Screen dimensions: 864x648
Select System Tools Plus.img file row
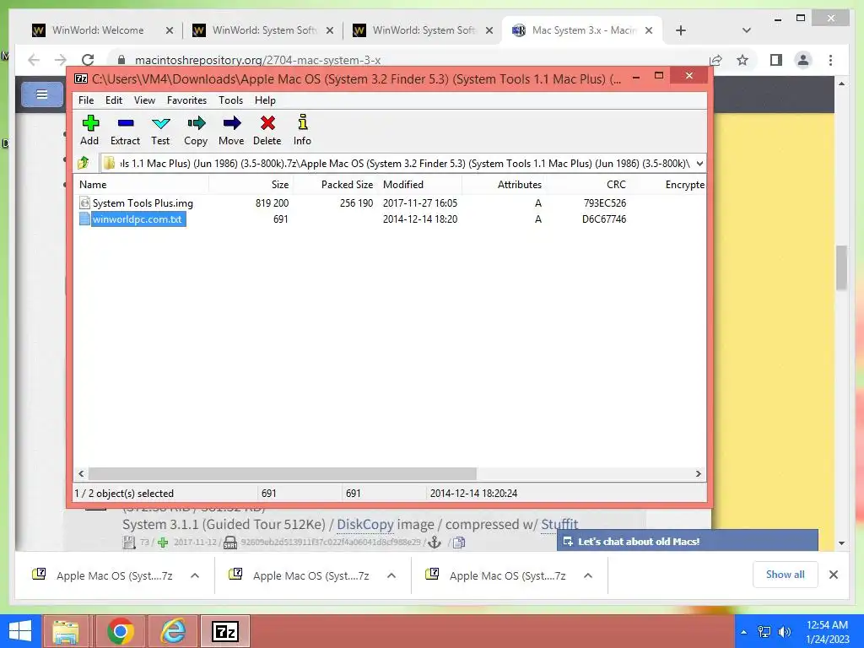pyautogui.click(x=390, y=202)
